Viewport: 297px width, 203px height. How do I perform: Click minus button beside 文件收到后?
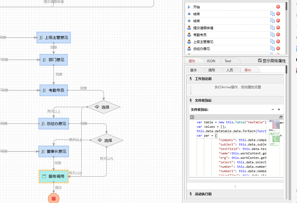coord(273,109)
